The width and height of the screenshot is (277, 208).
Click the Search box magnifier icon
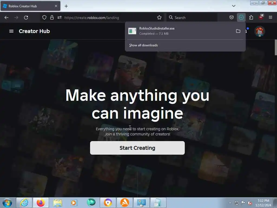(171, 18)
